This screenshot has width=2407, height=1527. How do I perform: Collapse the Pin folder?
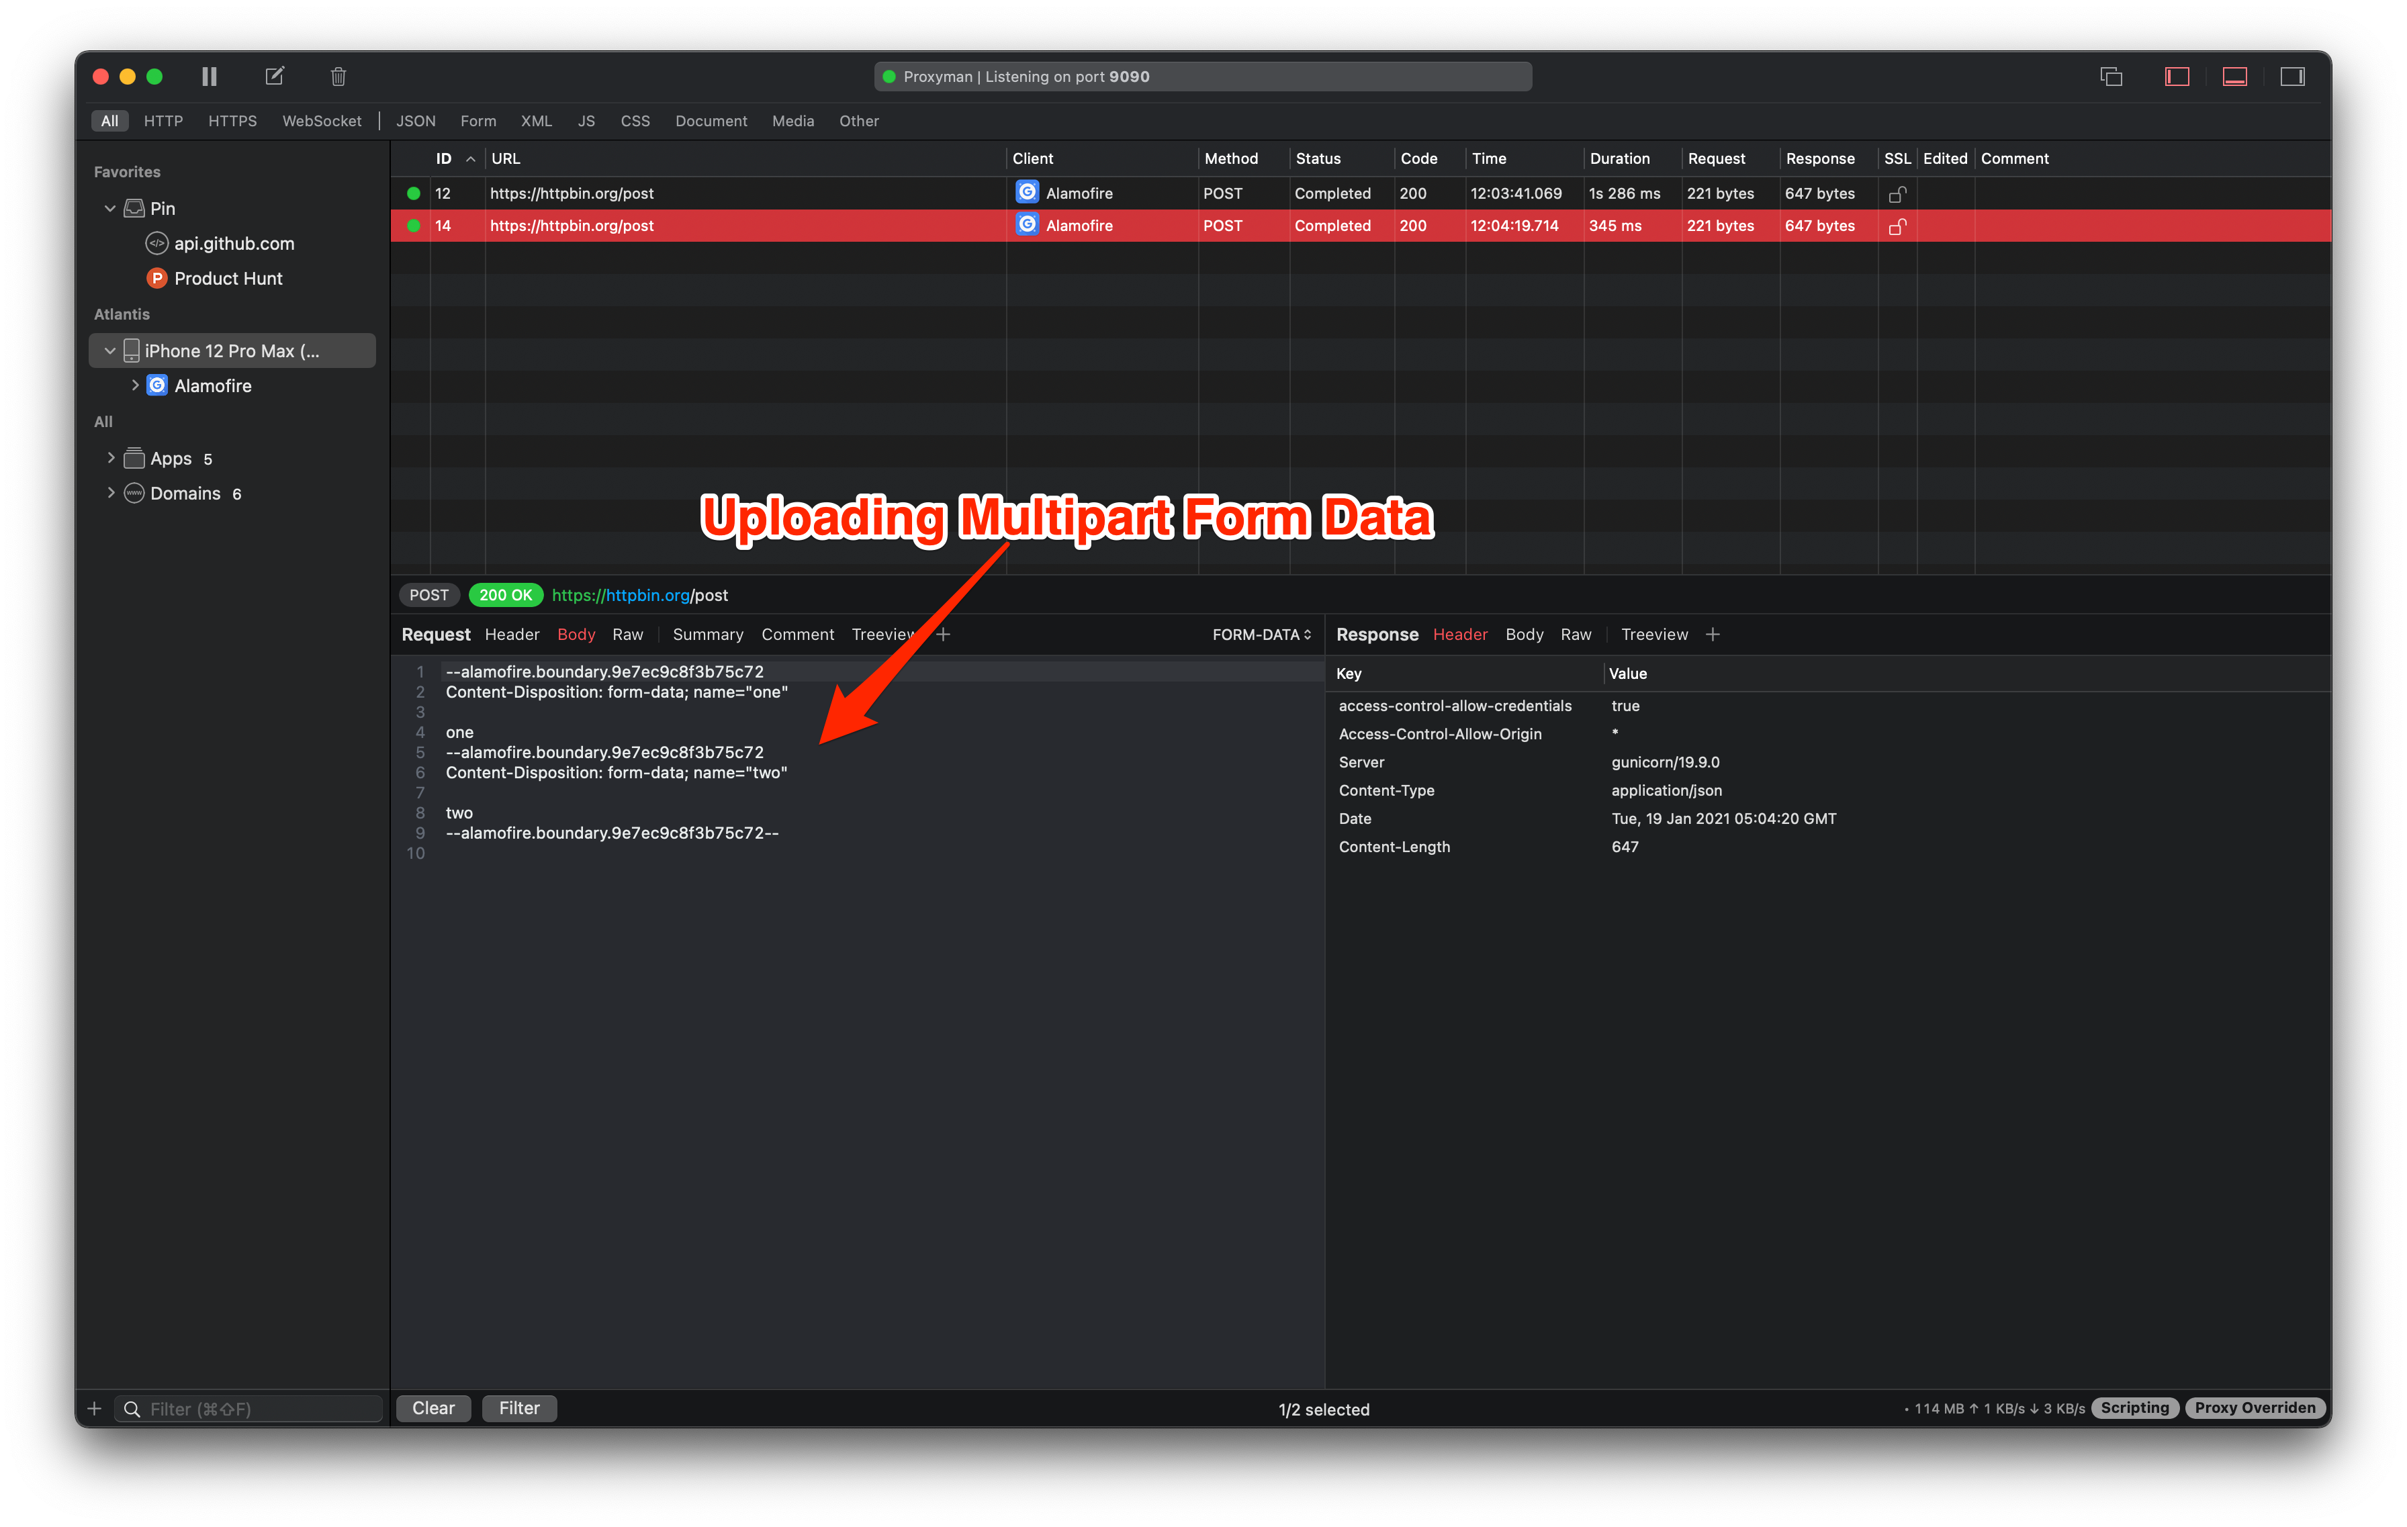pyautogui.click(x=110, y=208)
